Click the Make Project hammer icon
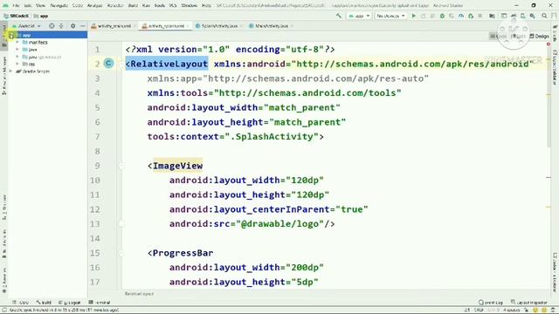The width and height of the screenshot is (559, 314). pyautogui.click(x=339, y=16)
